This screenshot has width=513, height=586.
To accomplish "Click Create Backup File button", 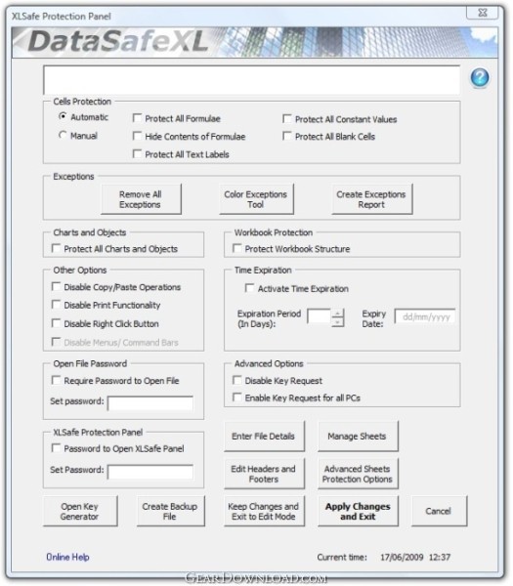I will (x=170, y=511).
